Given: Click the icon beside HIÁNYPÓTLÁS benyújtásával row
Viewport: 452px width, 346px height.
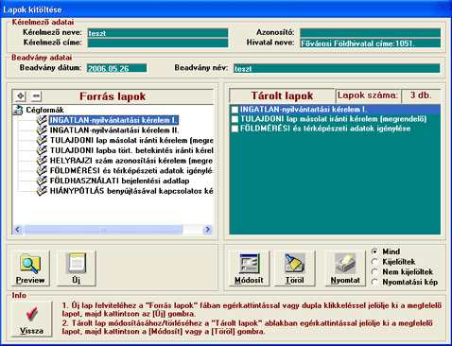Looking at the screenshot, I should (x=42, y=191).
